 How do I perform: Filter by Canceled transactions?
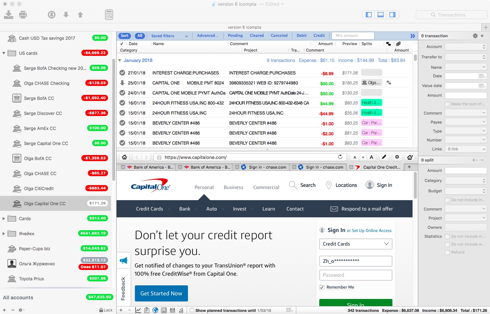pyautogui.click(x=279, y=35)
